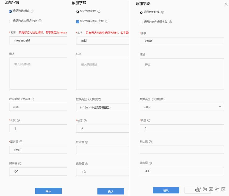Click 确认 button in value panel
Viewport: 229px width, 196px height.
tap(166, 190)
